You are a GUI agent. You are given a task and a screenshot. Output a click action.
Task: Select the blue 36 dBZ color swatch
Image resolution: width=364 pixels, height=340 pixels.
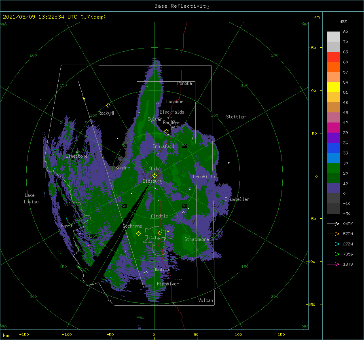coord(333,148)
